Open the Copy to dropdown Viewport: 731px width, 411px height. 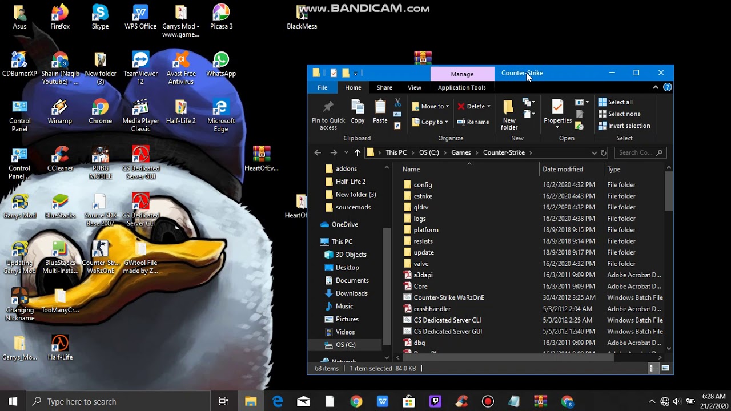tap(429, 122)
